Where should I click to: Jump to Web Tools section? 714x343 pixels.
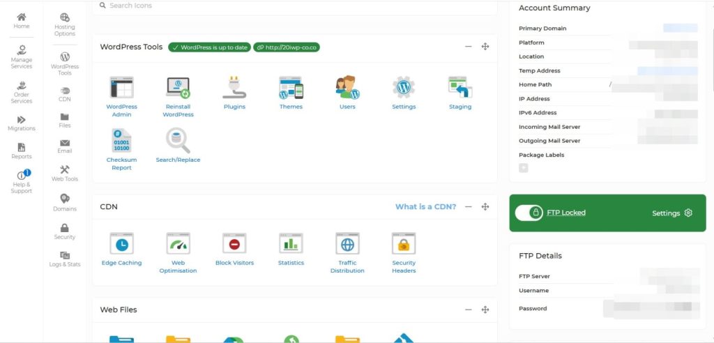pyautogui.click(x=65, y=174)
